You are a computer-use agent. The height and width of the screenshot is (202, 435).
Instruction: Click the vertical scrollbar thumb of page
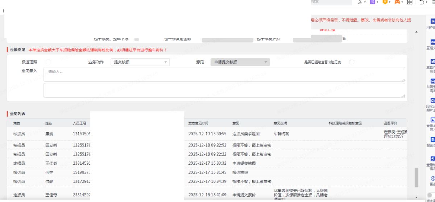(416, 177)
